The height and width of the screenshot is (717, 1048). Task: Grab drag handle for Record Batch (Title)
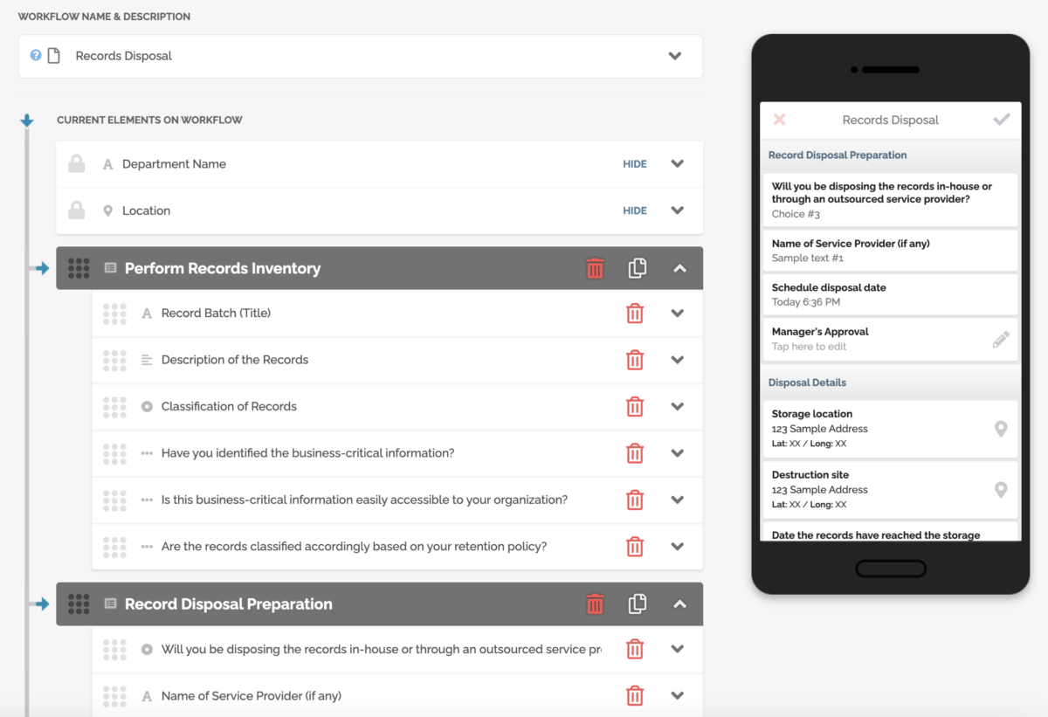click(114, 314)
